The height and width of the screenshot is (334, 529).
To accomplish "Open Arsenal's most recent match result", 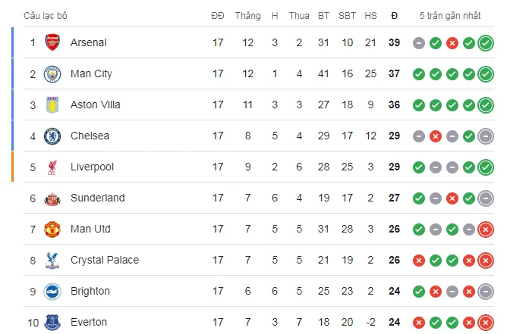I will [486, 43].
